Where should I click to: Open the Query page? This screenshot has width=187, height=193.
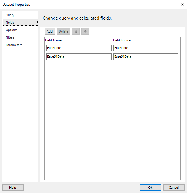click(x=20, y=15)
